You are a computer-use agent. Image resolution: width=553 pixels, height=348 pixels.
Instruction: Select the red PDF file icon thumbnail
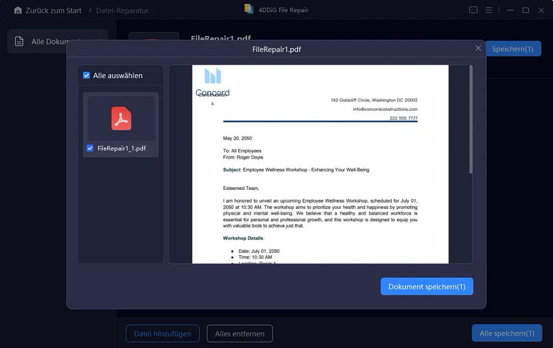tap(121, 118)
